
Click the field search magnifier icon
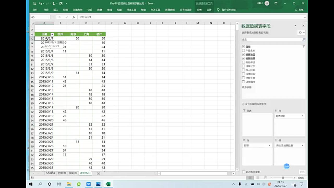click(x=303, y=40)
